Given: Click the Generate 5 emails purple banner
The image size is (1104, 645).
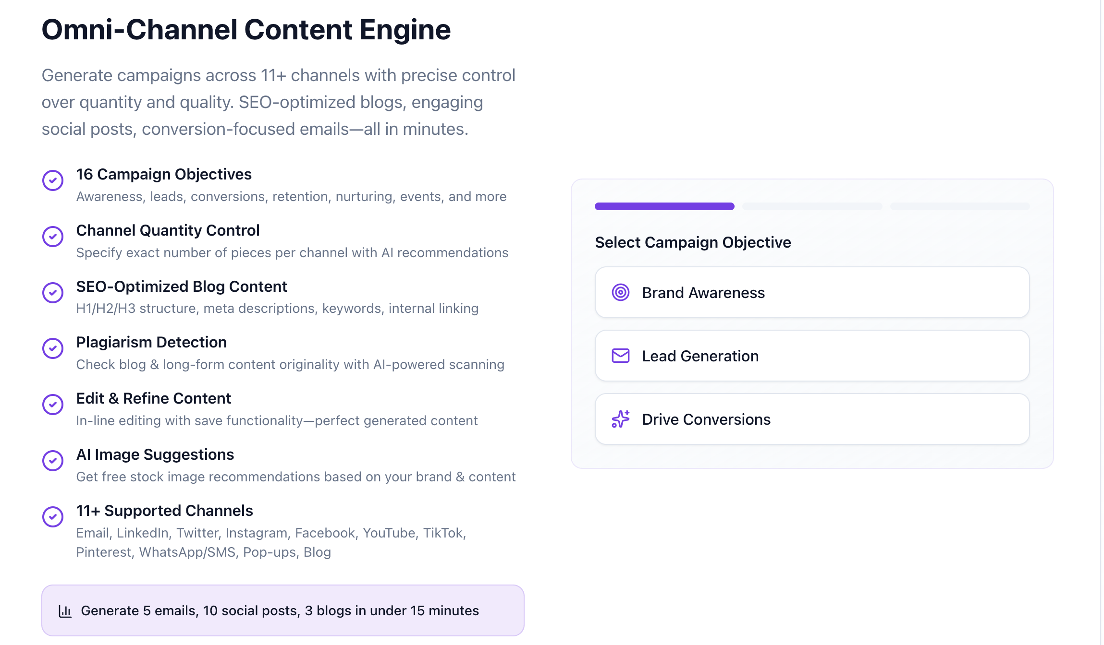Looking at the screenshot, I should point(282,610).
